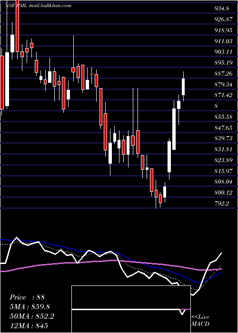238x333 pixels.
Task: Click the MACD histogram panel box
Action: [x=131, y=309]
